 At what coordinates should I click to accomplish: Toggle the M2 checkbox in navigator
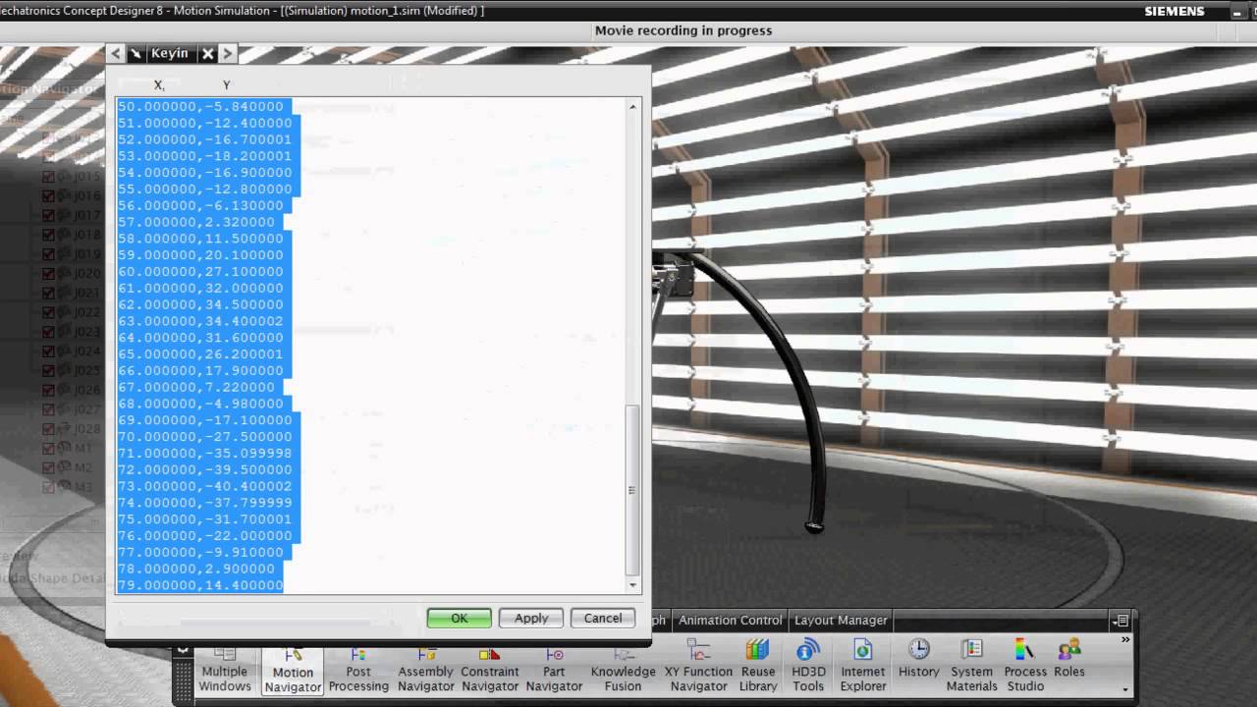(49, 467)
